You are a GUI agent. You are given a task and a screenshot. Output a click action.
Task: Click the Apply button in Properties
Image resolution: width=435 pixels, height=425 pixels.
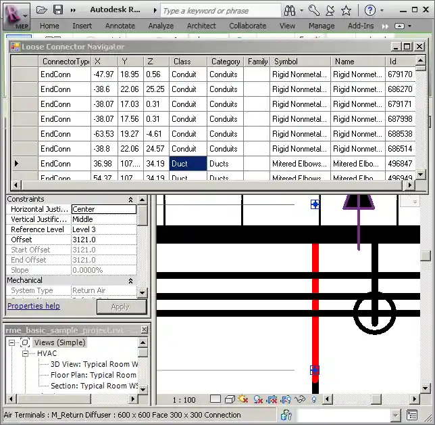[122, 307]
